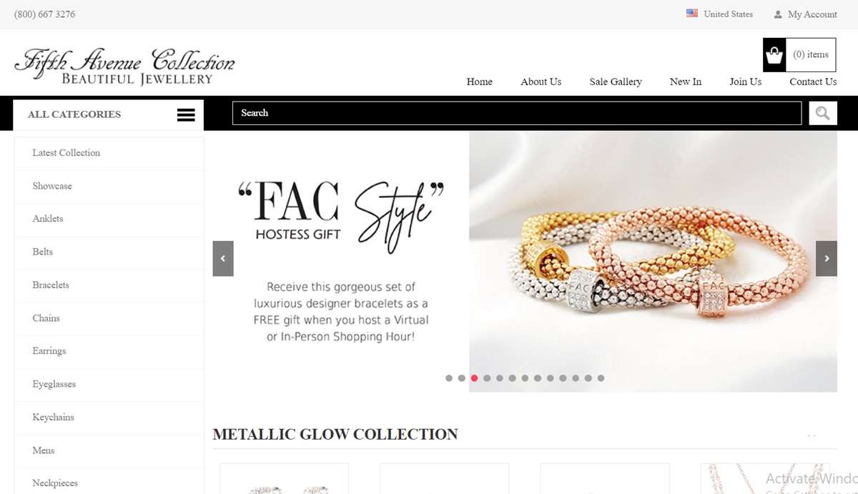Screen dimensions: 858x494
Task: Select the first carousel dot indicator
Action: point(449,378)
